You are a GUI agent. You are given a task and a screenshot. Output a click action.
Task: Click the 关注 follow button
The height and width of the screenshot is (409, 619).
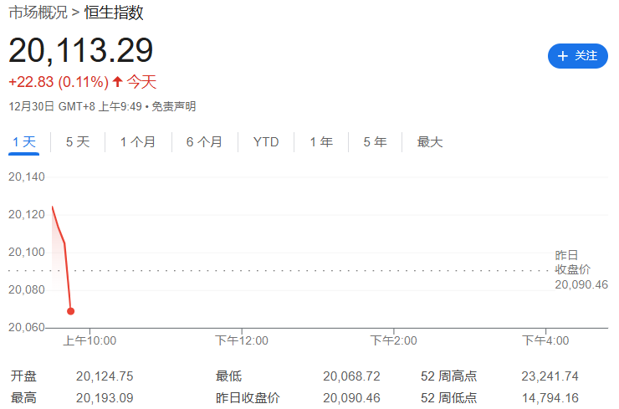[577, 56]
